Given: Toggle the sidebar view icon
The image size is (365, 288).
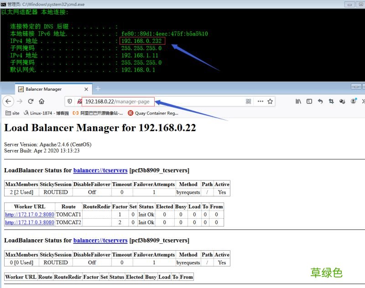Looking at the screenshot, I should [x=309, y=101].
